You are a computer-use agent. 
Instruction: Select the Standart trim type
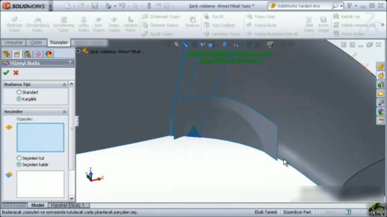point(19,92)
